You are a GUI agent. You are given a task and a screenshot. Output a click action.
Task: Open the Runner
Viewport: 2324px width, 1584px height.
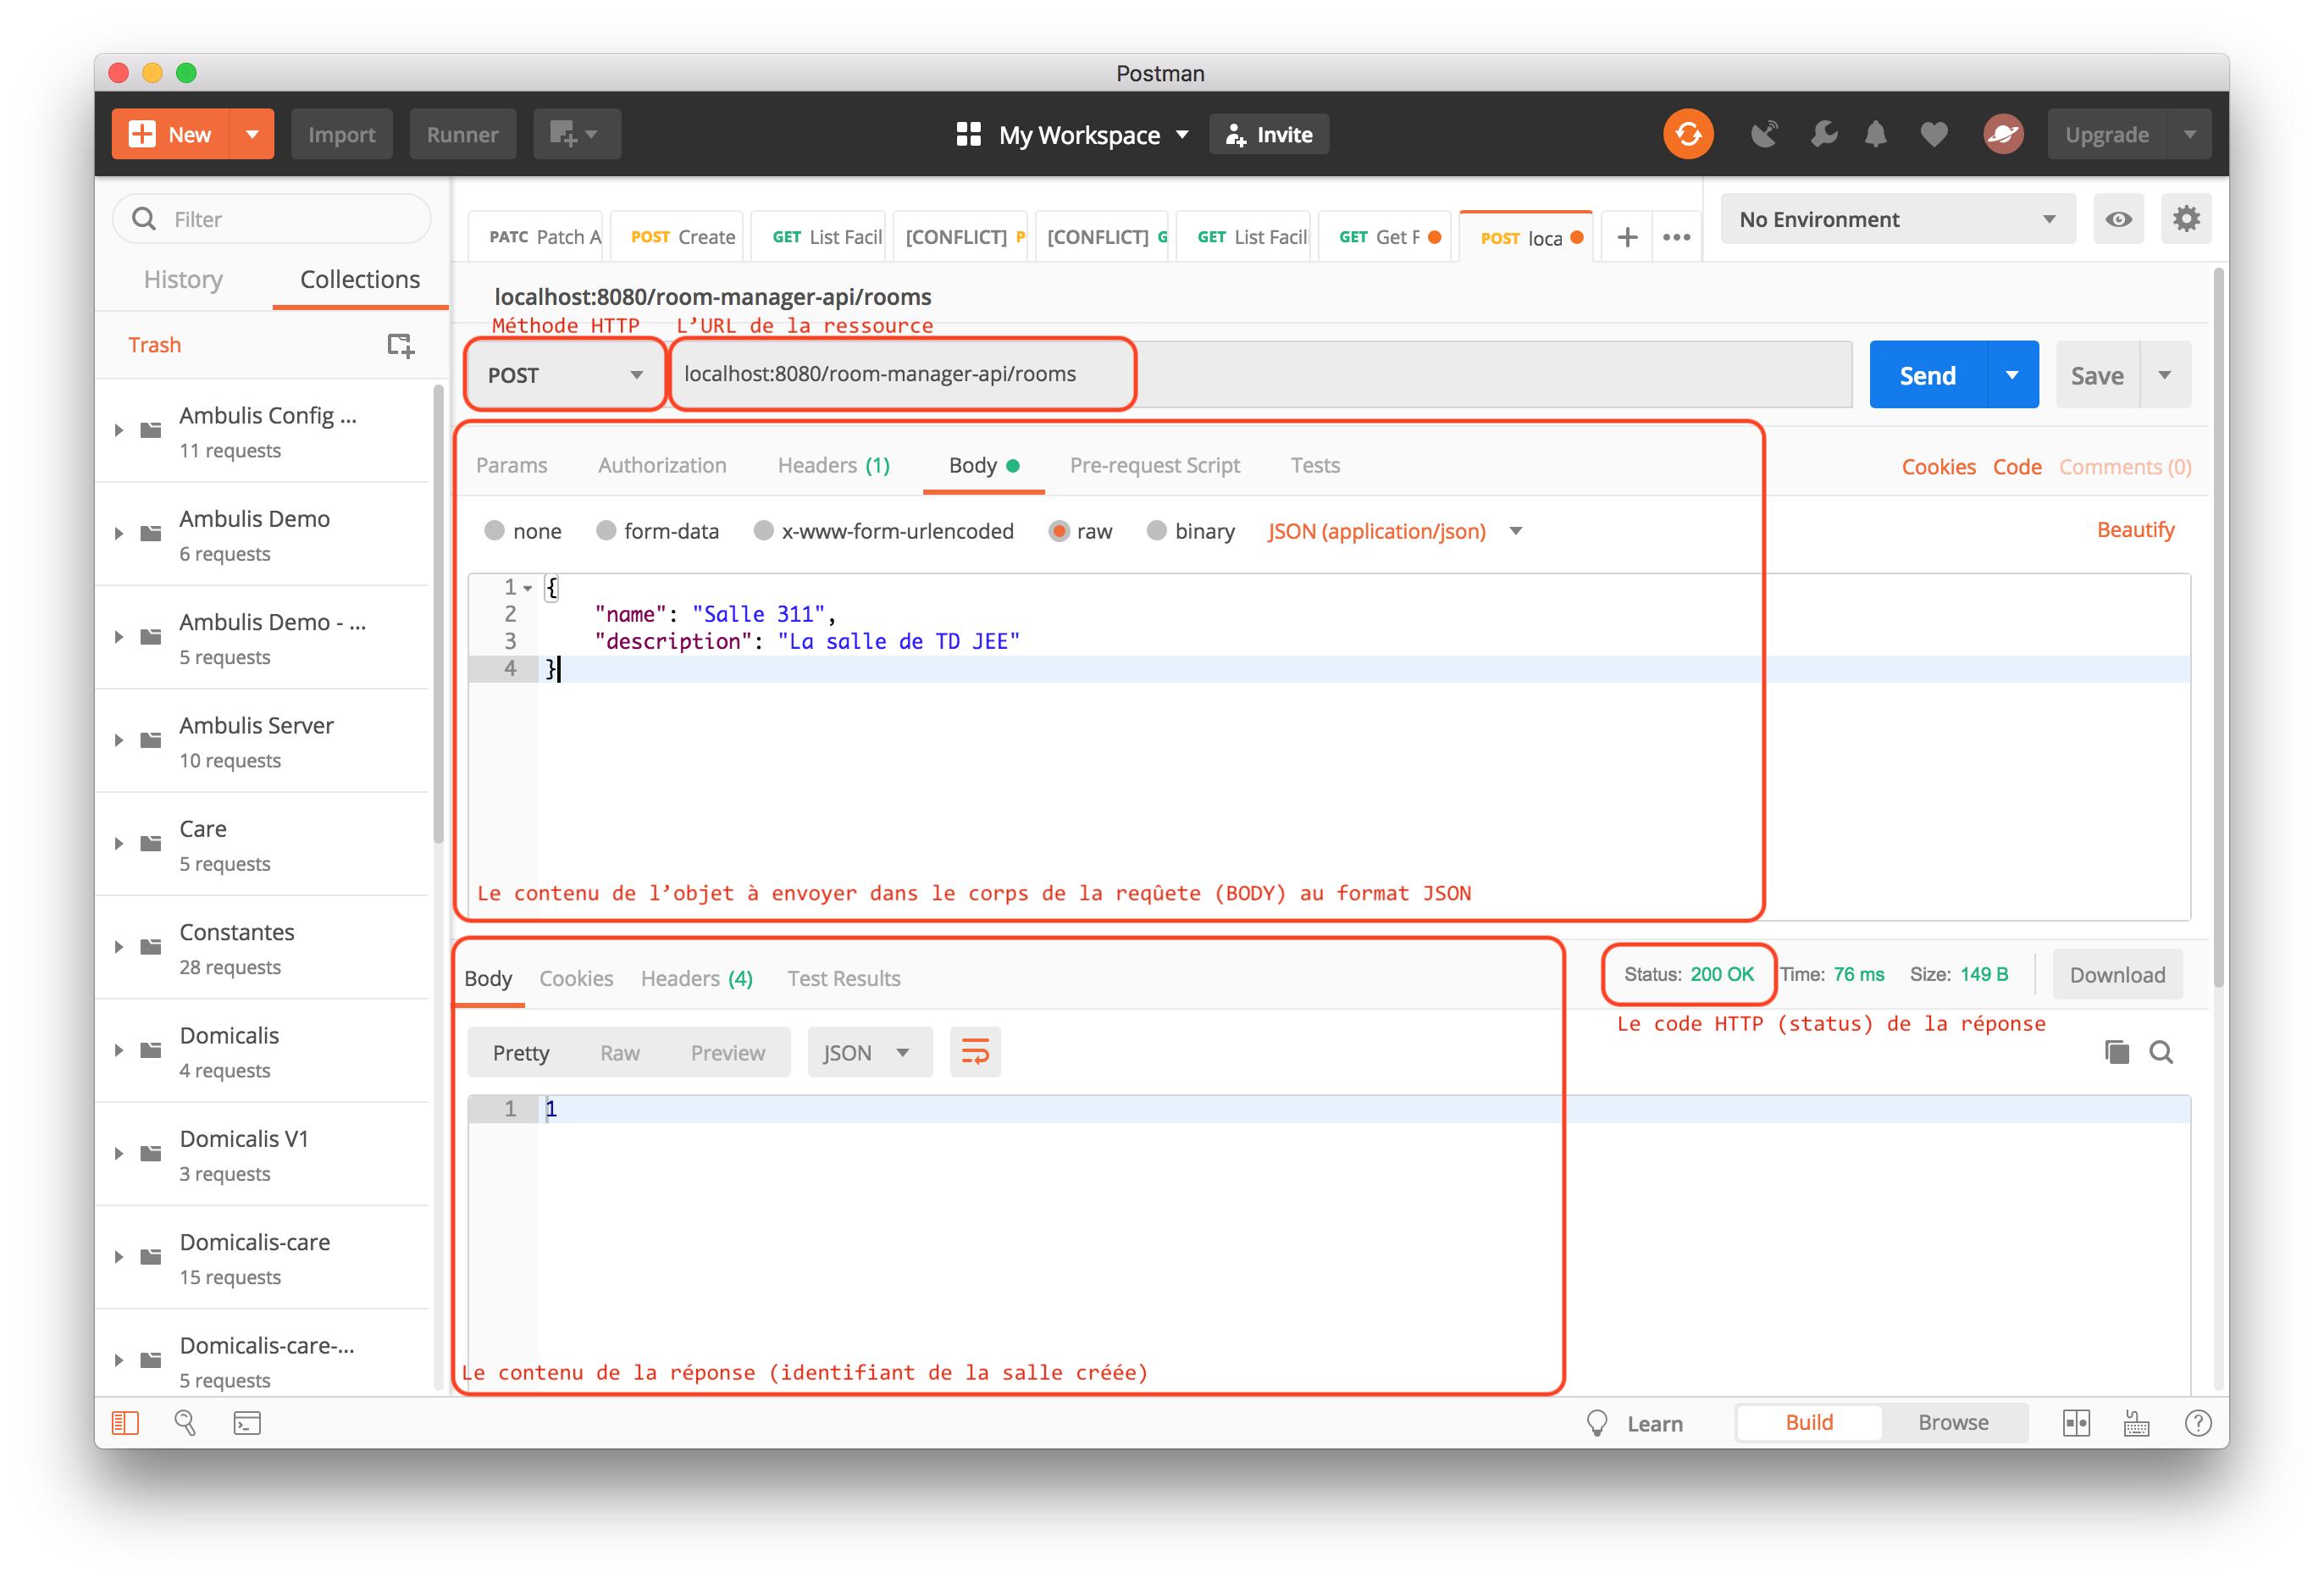coord(462,134)
